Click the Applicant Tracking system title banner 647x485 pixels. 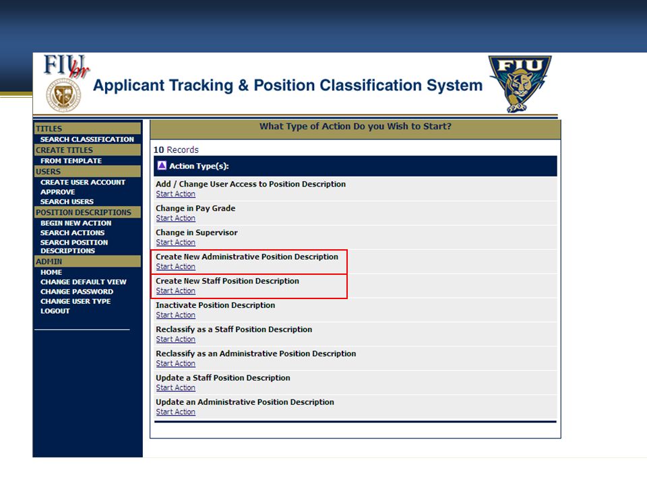(x=288, y=86)
